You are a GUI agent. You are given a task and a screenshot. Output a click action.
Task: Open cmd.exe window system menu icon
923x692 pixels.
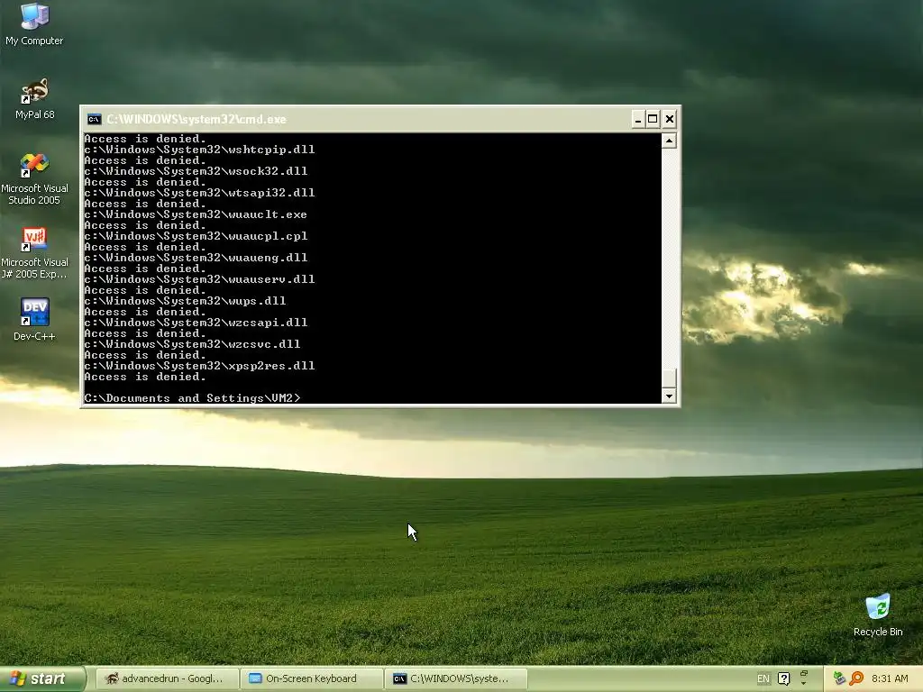(94, 120)
